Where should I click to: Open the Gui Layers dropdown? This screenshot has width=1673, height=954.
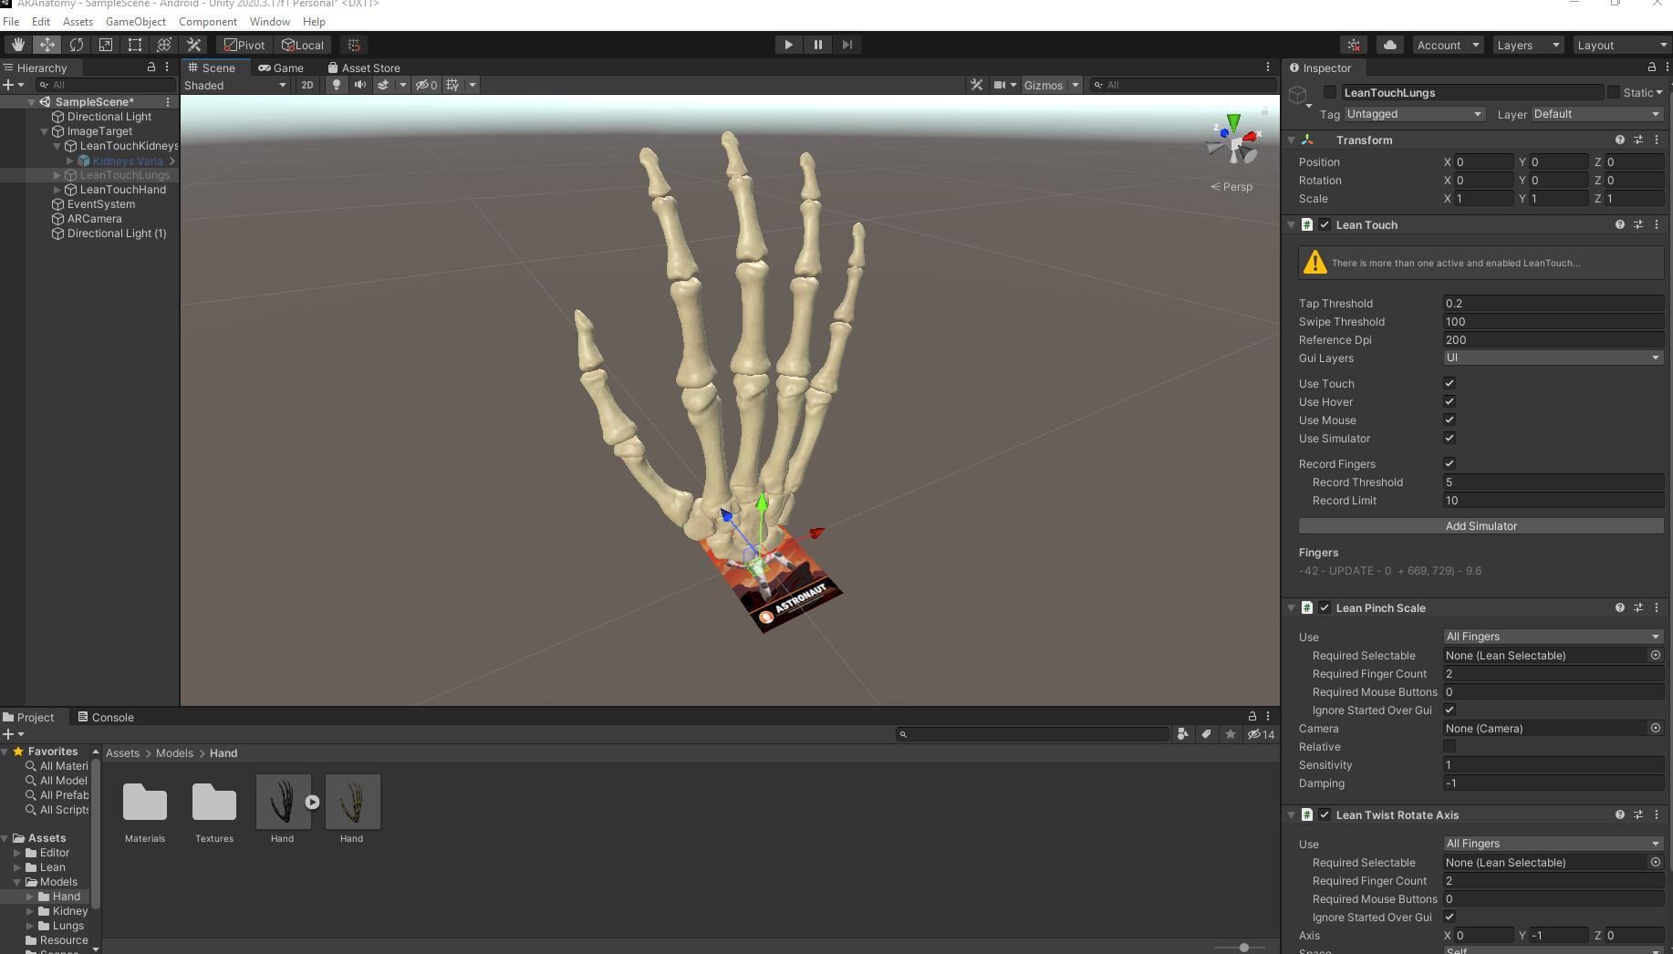1553,358
